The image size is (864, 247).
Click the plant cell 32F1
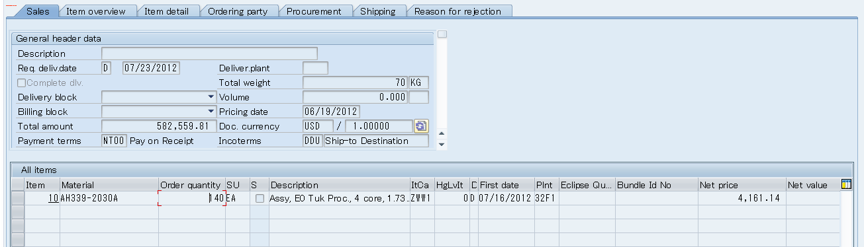point(546,198)
